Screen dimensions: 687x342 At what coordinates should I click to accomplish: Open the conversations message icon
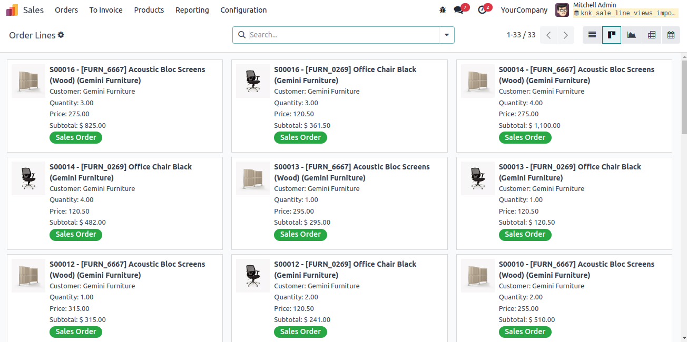click(458, 10)
